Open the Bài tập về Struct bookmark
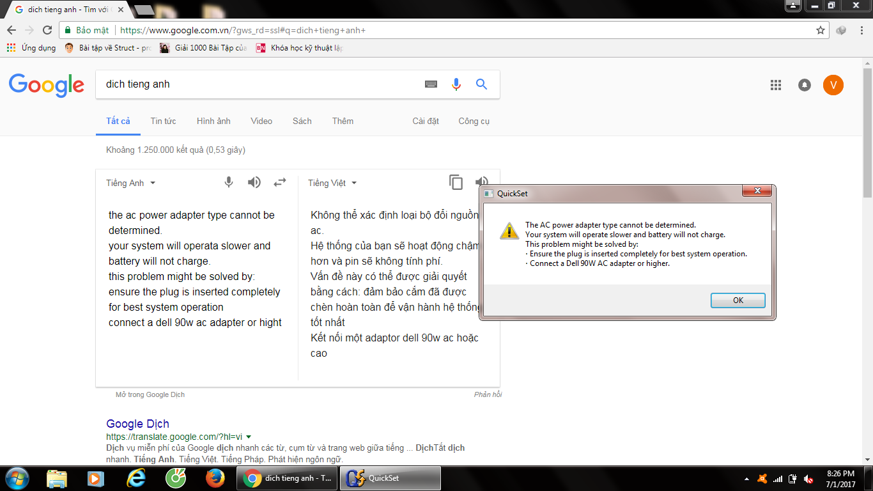The height and width of the screenshot is (491, 873). [109, 48]
